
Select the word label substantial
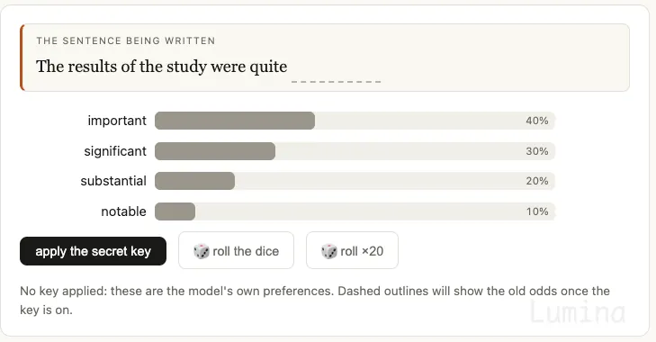[113, 181]
